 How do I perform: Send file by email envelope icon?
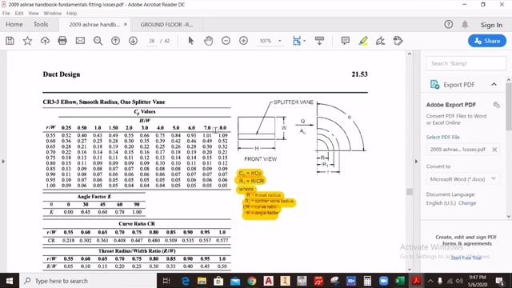pyautogui.click(x=80, y=41)
